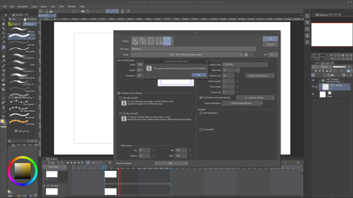Click zoom out in the Navigator panel

(336, 55)
